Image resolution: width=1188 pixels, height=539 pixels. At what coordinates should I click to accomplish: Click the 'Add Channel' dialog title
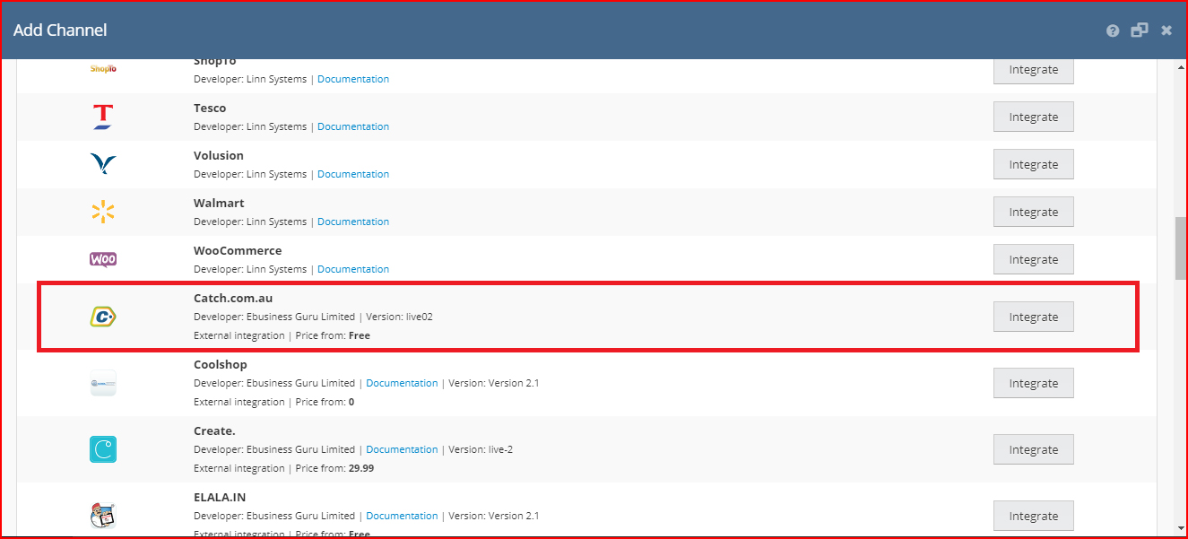60,30
